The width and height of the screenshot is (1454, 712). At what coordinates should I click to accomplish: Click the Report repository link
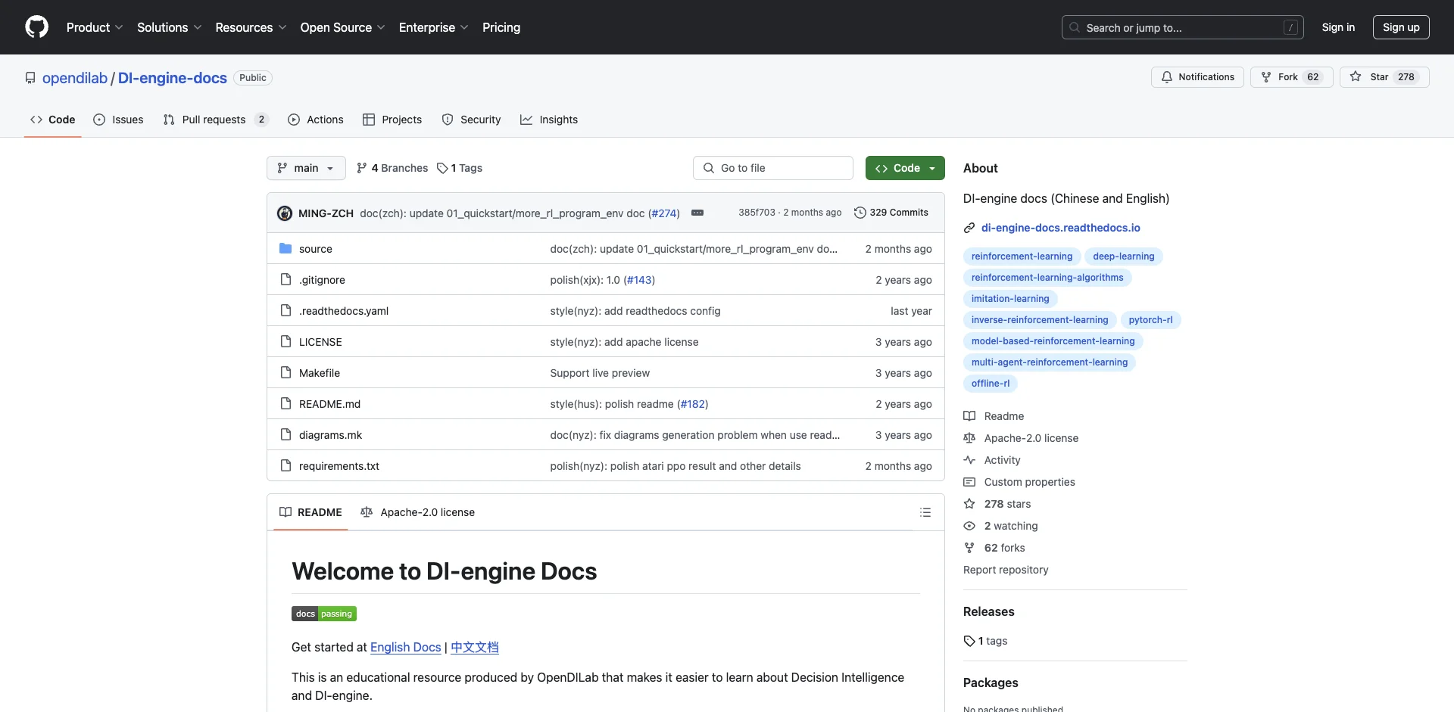click(1006, 570)
